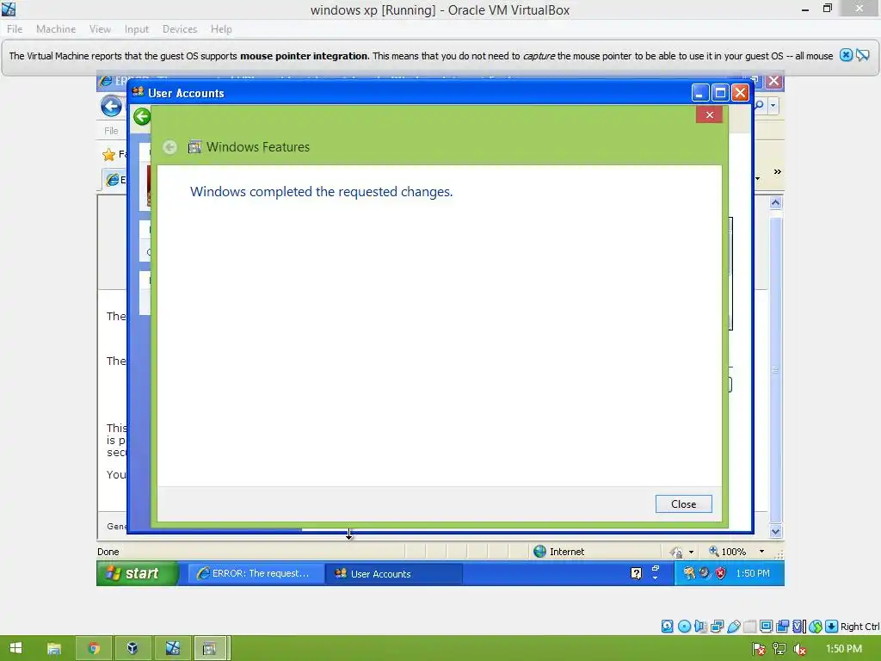This screenshot has width=881, height=661.
Task: Click the XP language bar restore icon
Action: (655, 569)
